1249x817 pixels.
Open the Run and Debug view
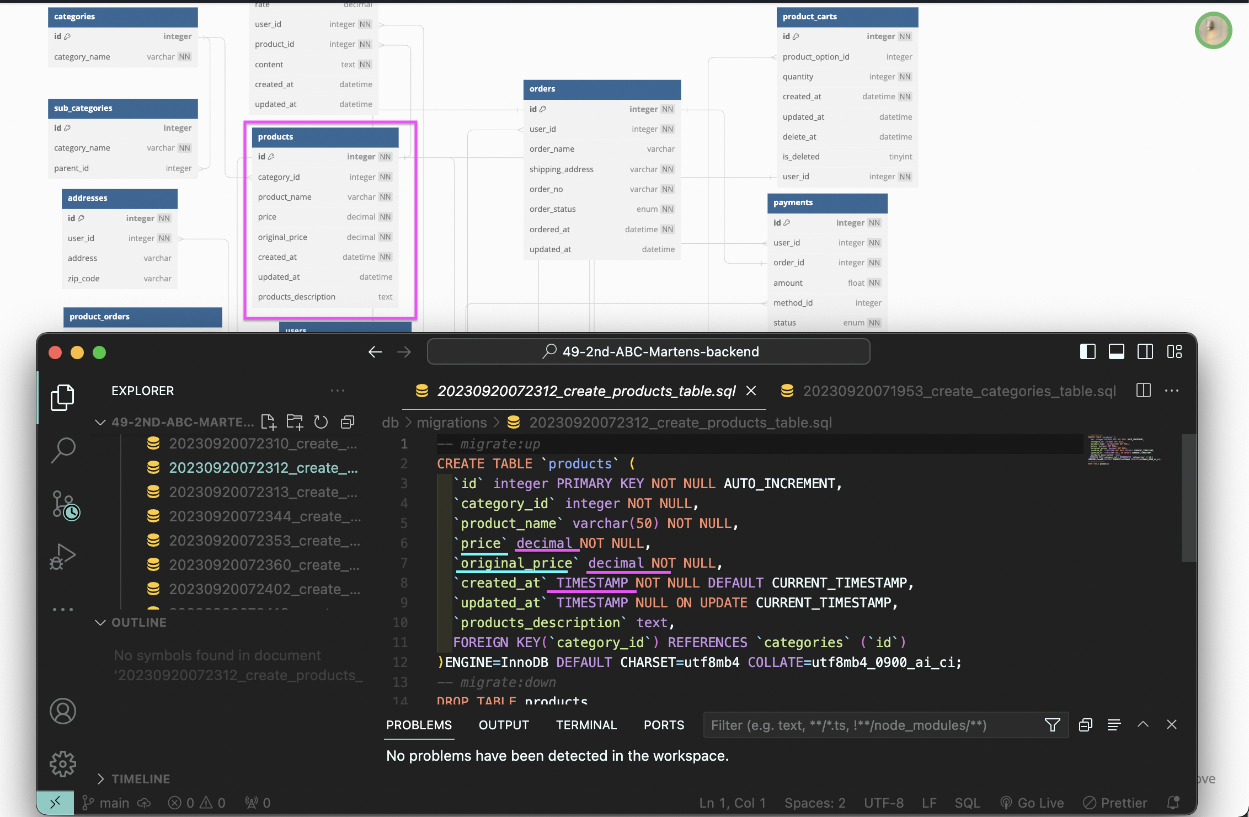click(62, 556)
